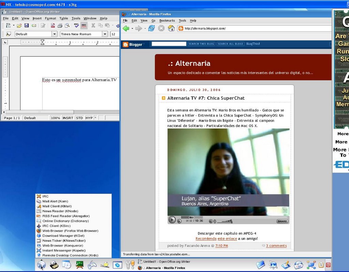Click the CD multimedia launcher in panel

tap(66, 265)
